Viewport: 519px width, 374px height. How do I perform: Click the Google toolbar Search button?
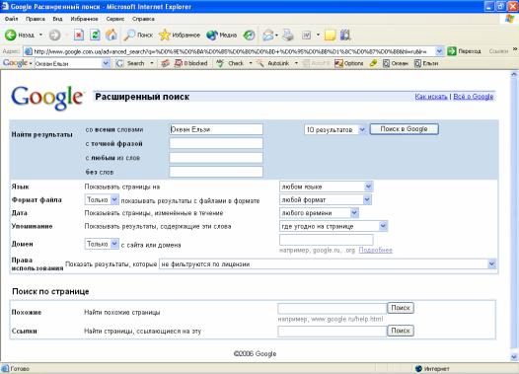(x=131, y=63)
